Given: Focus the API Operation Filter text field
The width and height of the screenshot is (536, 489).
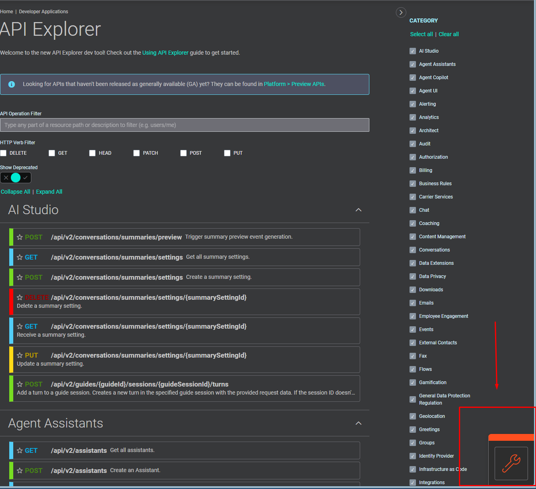Looking at the screenshot, I should [185, 125].
